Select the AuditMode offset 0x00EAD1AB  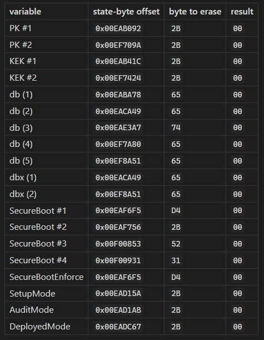click(118, 310)
